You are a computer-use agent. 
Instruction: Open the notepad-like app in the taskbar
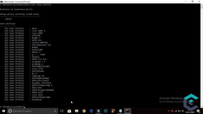click(x=120, y=111)
